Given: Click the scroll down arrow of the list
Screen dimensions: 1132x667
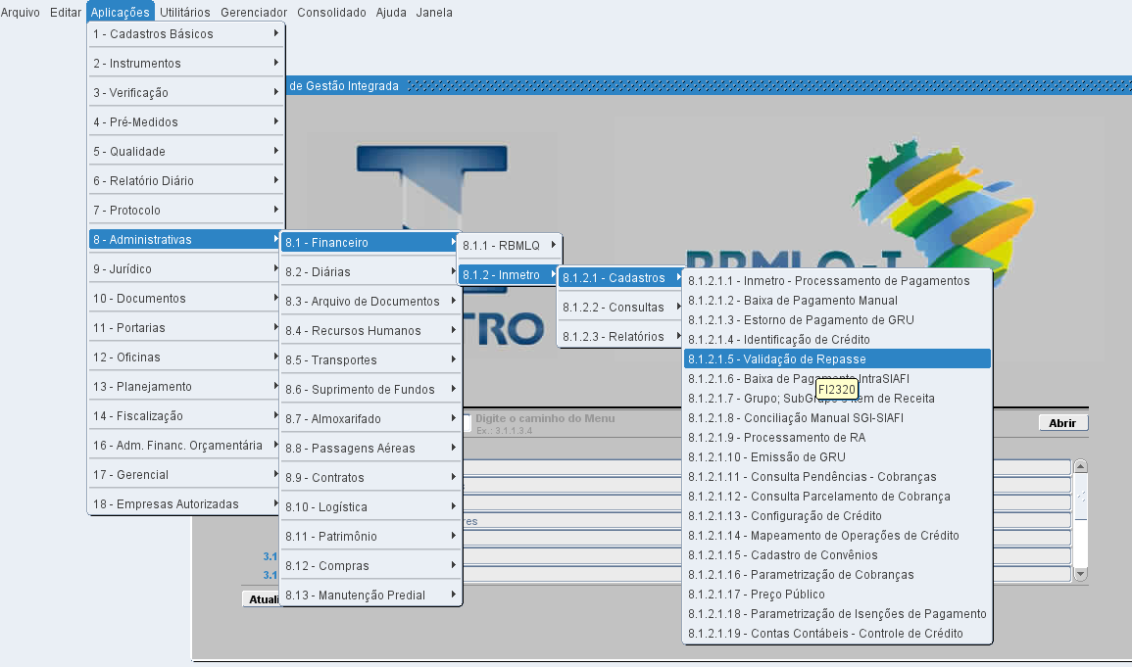Looking at the screenshot, I should tap(1081, 574).
